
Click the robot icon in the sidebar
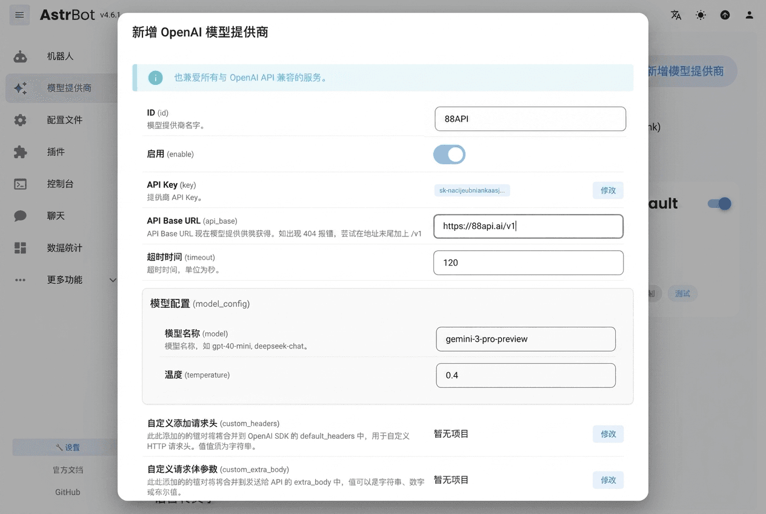pos(21,56)
